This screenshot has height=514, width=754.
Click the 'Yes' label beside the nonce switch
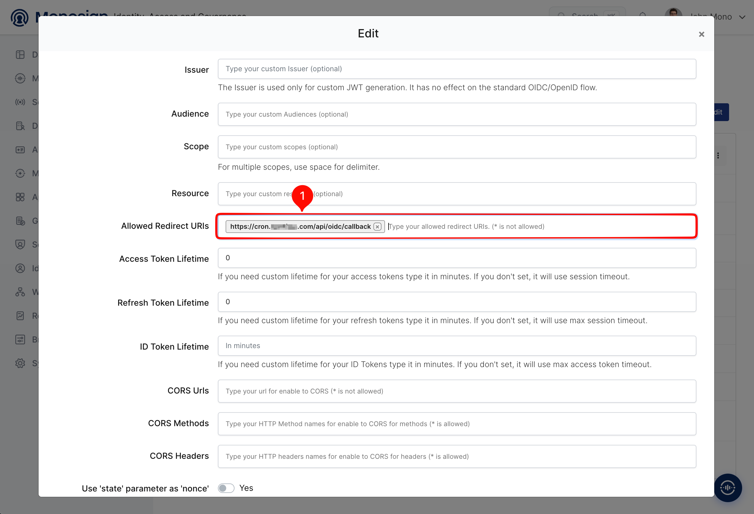pos(246,488)
